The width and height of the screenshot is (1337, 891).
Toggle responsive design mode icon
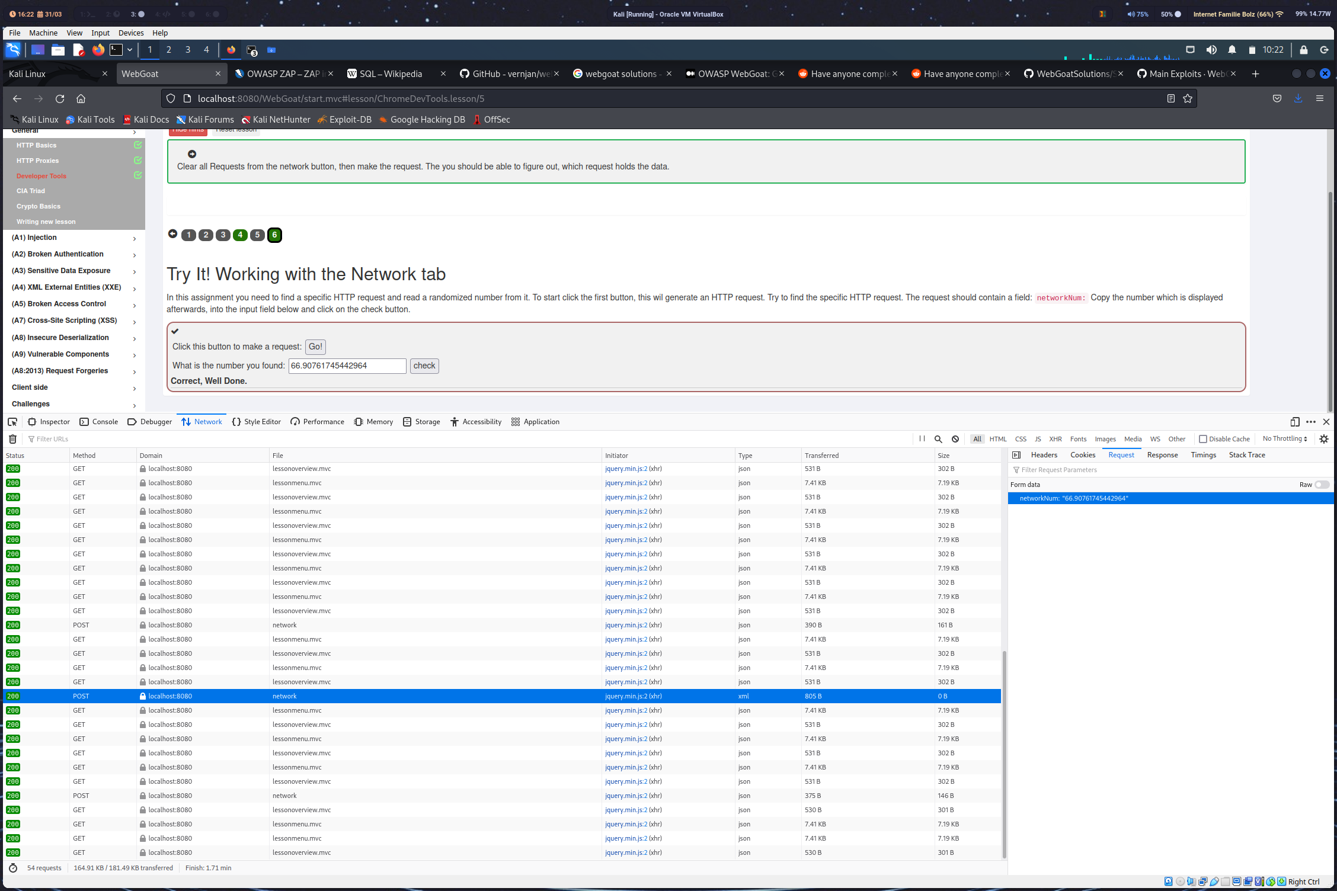[x=1295, y=422]
